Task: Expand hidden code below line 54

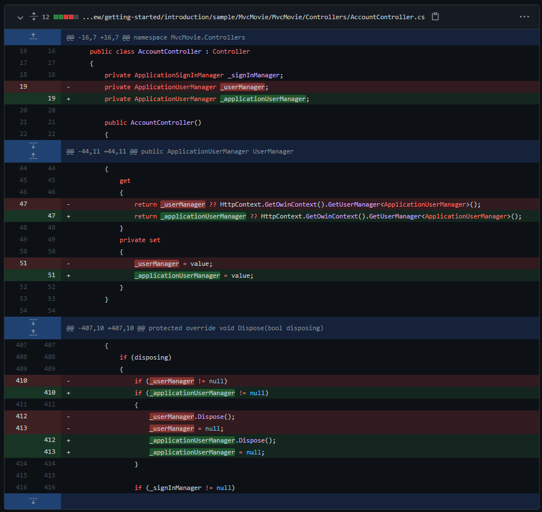Action: (x=33, y=323)
